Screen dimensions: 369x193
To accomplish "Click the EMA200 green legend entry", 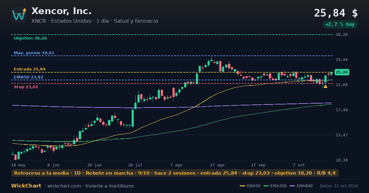I will point(275,186).
